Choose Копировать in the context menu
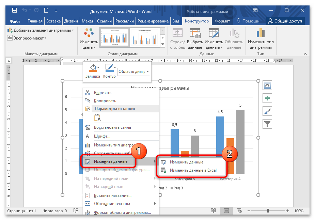The height and width of the screenshot is (220, 315). tap(121, 101)
